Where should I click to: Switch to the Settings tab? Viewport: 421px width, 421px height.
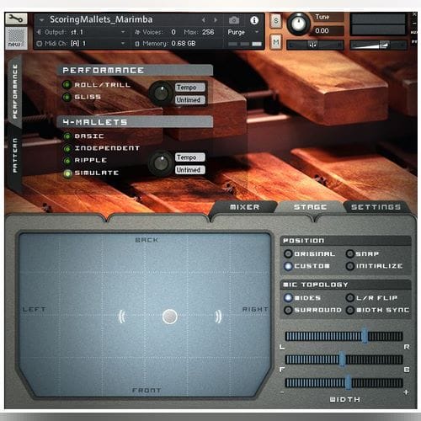(376, 207)
